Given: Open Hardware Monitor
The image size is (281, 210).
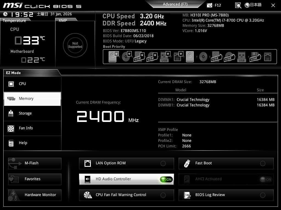Looking at the screenshot, I should [x=35, y=195].
